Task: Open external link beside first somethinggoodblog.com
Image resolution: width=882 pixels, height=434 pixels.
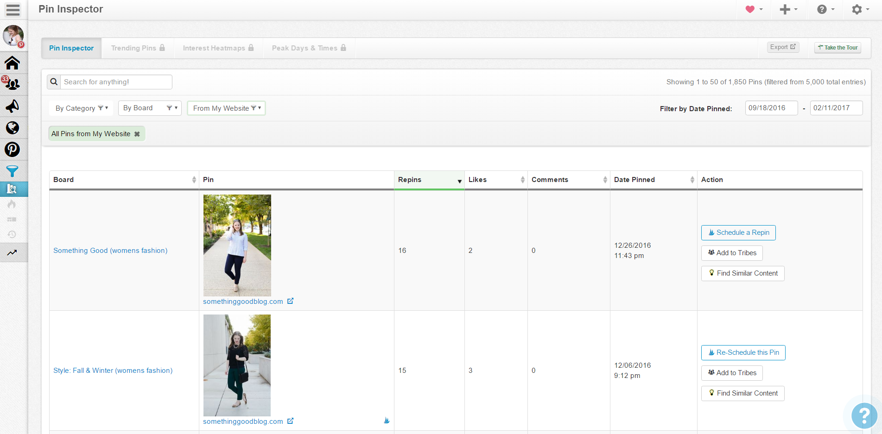Action: (x=291, y=301)
